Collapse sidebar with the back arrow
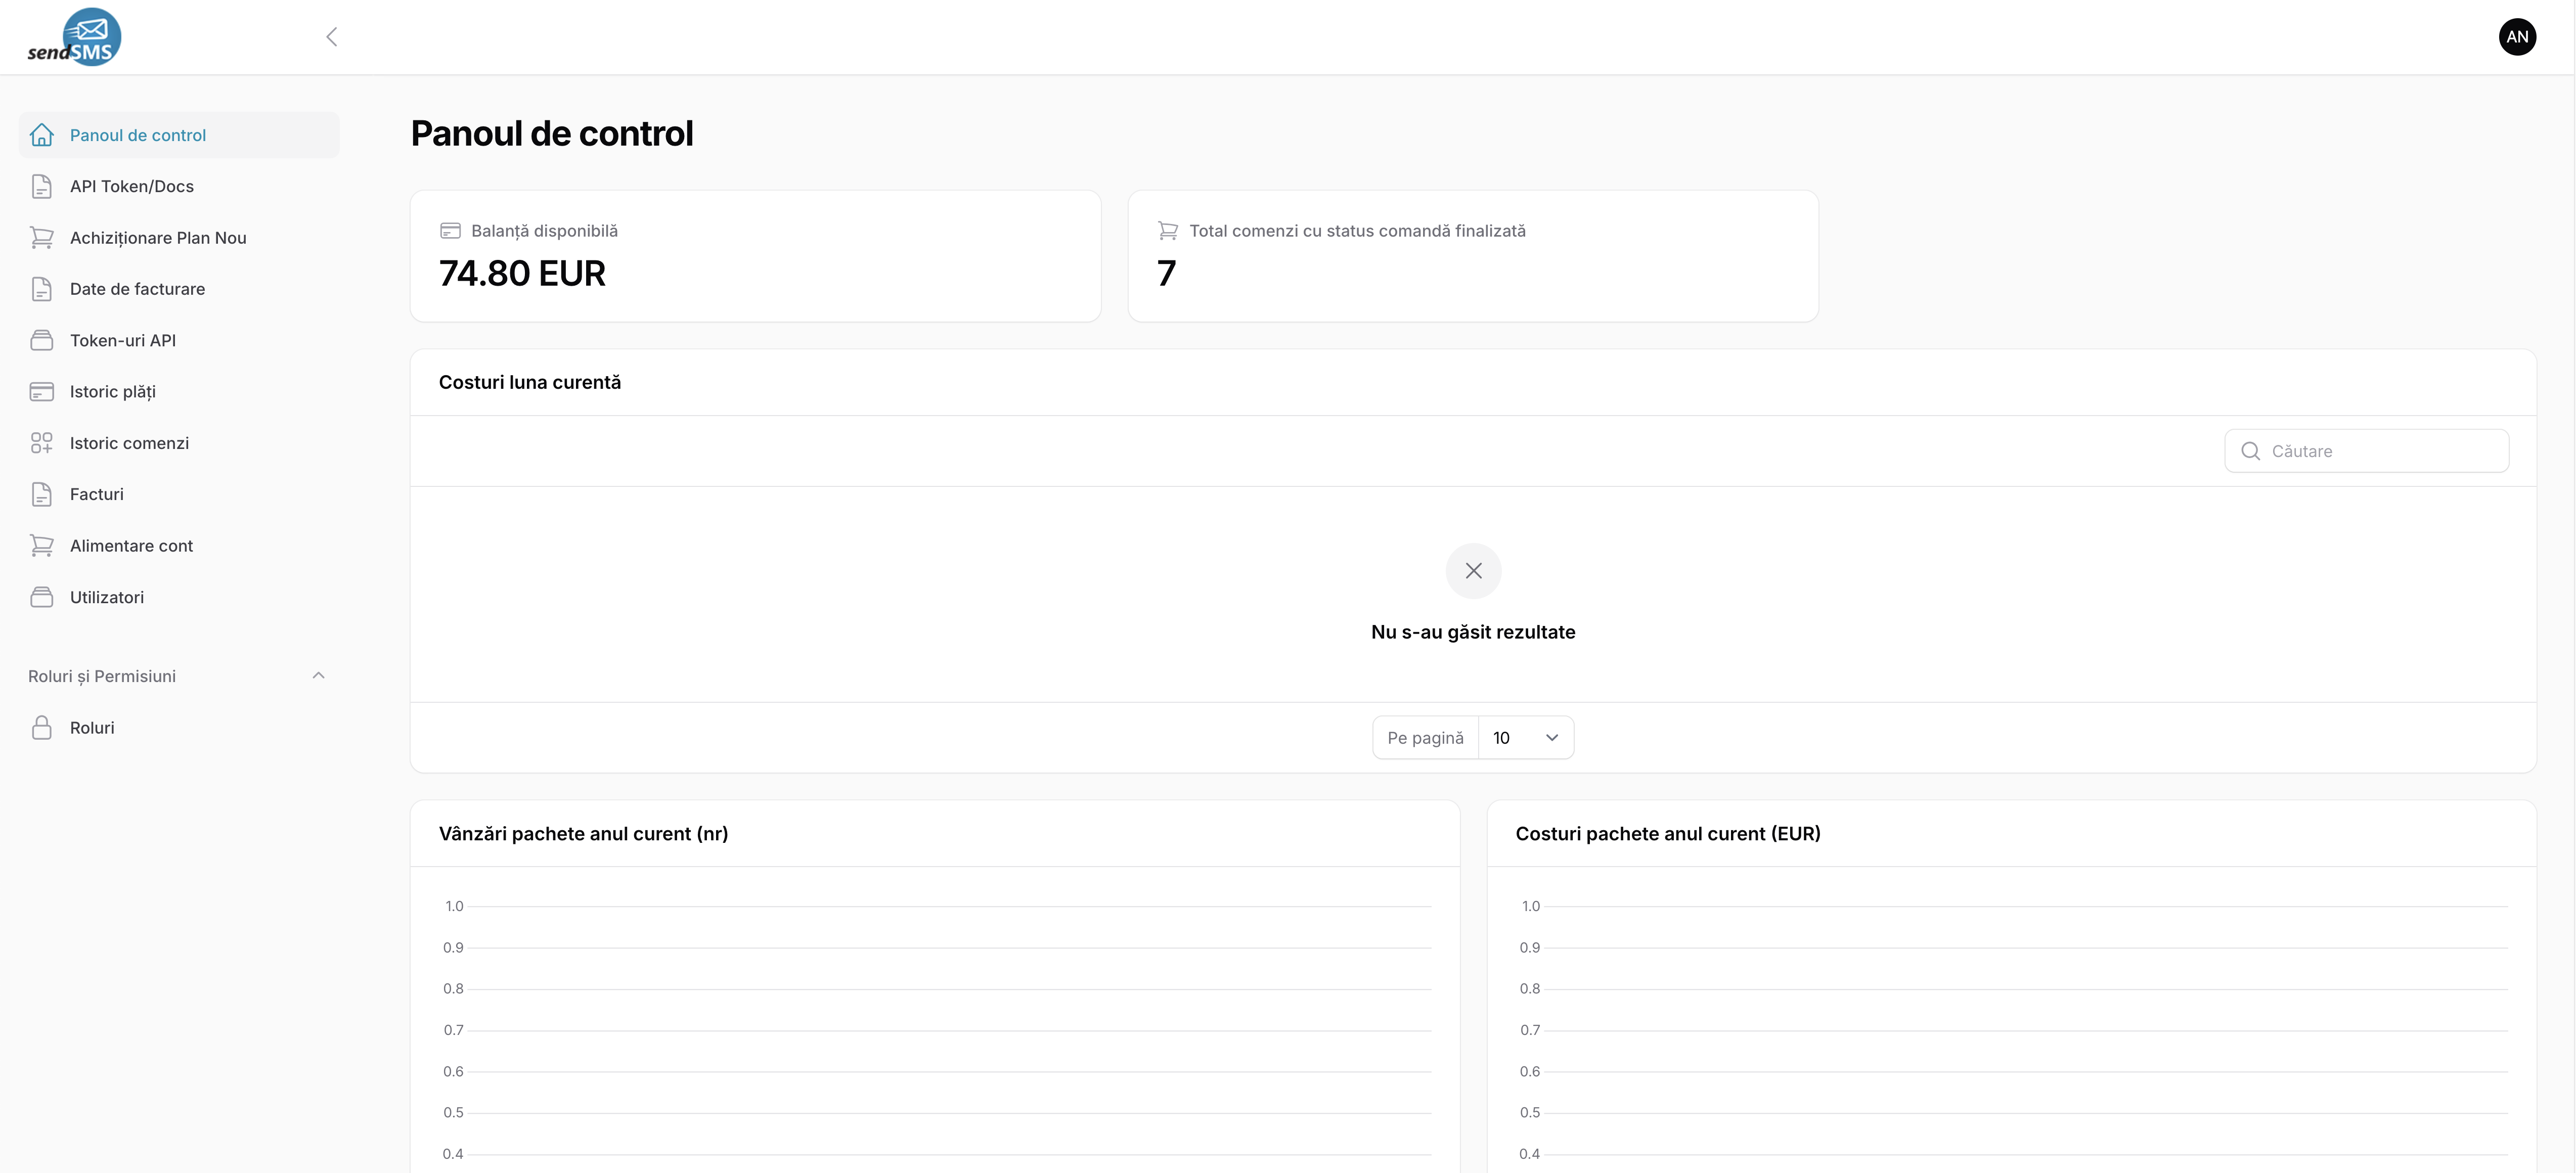This screenshot has height=1173, width=2576. tap(332, 37)
